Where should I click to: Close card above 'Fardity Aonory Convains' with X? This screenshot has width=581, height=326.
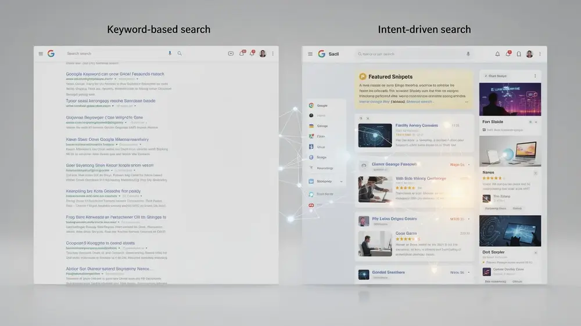(x=368, y=118)
